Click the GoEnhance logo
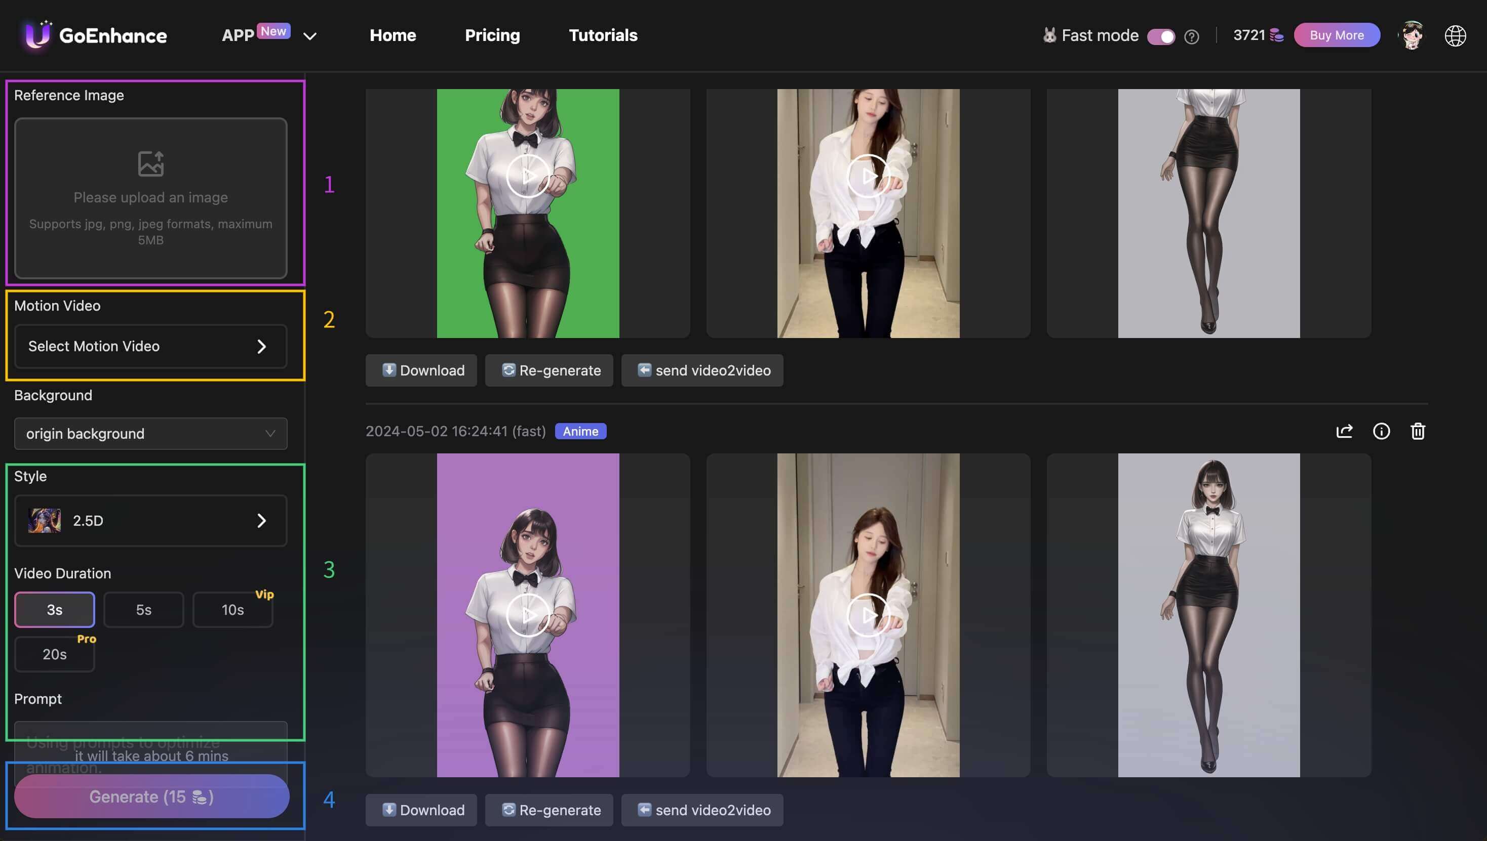1487x841 pixels. [x=94, y=35]
